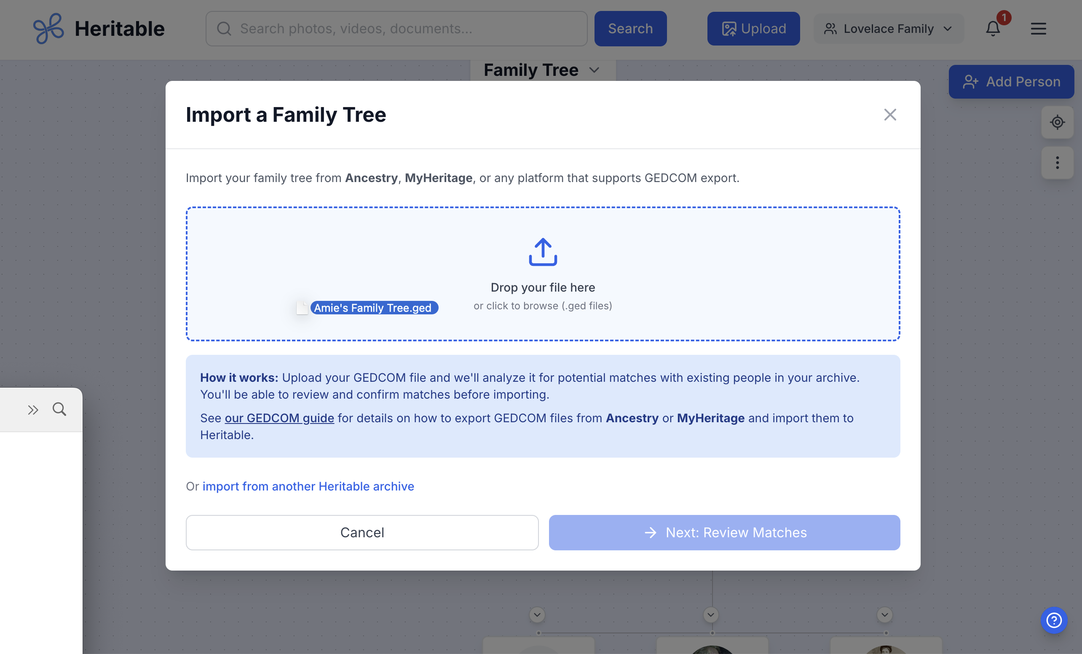1082x654 pixels.
Task: Expand the leftmost chevron on the family tree node
Action: click(537, 614)
